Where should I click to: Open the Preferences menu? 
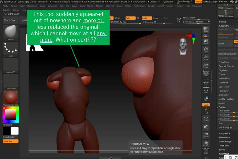139,6
